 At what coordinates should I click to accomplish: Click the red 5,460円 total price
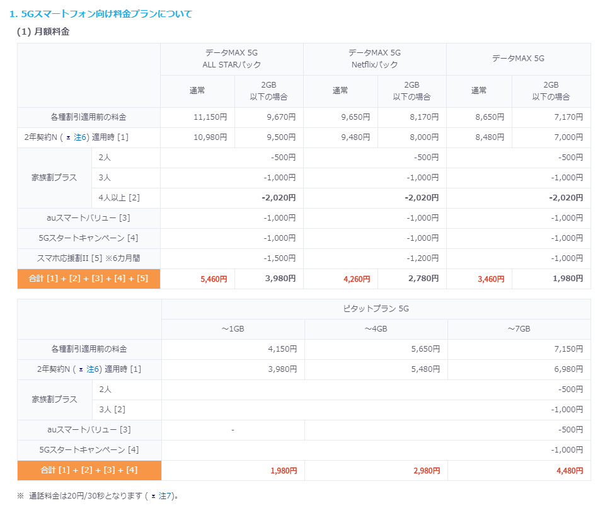click(x=214, y=279)
